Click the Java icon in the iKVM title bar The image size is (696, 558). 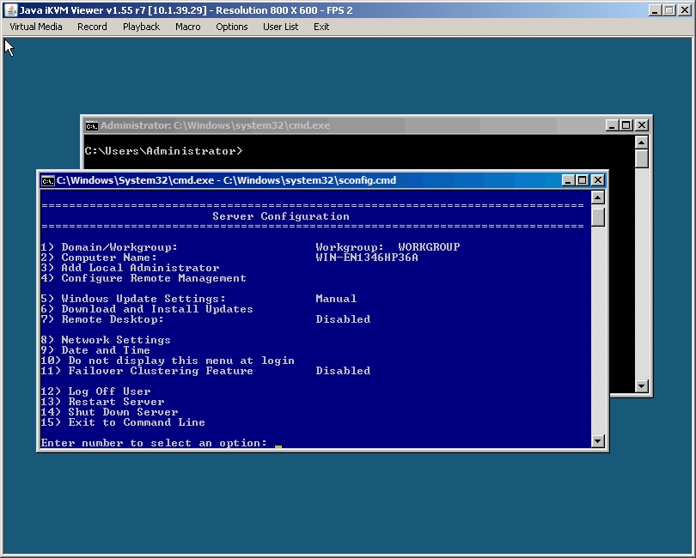10,9
